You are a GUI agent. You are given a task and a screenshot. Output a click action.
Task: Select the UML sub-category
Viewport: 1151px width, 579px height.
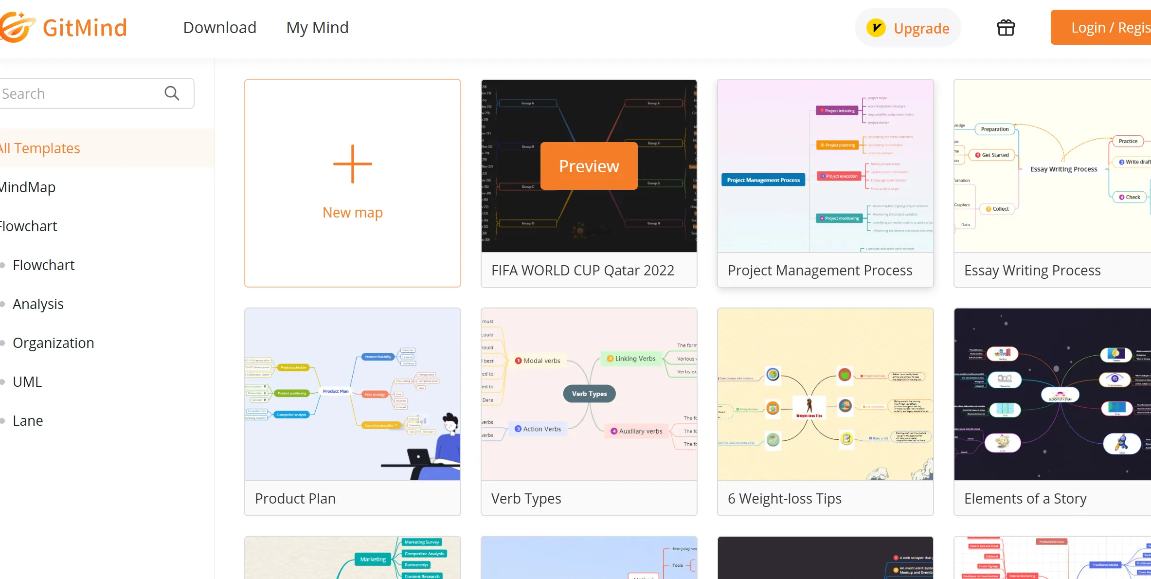click(x=27, y=382)
